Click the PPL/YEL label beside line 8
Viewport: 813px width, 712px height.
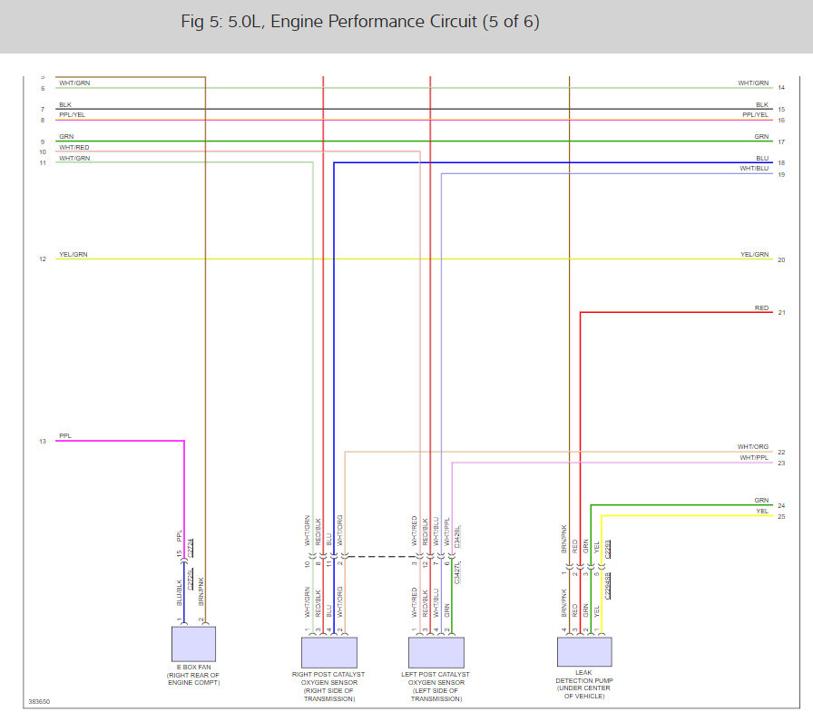point(72,114)
